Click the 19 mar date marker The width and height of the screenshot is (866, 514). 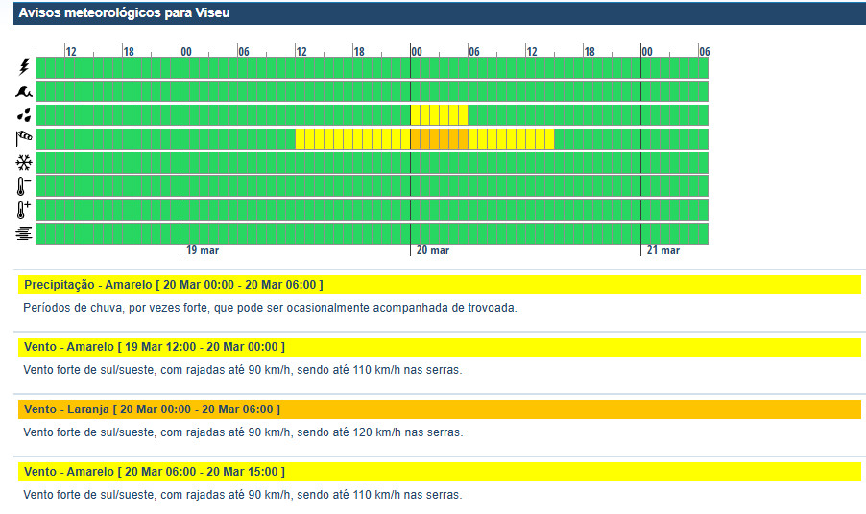[203, 250]
